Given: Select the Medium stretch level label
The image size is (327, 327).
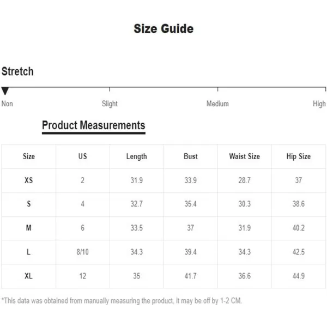Looking at the screenshot, I should coord(217,104).
